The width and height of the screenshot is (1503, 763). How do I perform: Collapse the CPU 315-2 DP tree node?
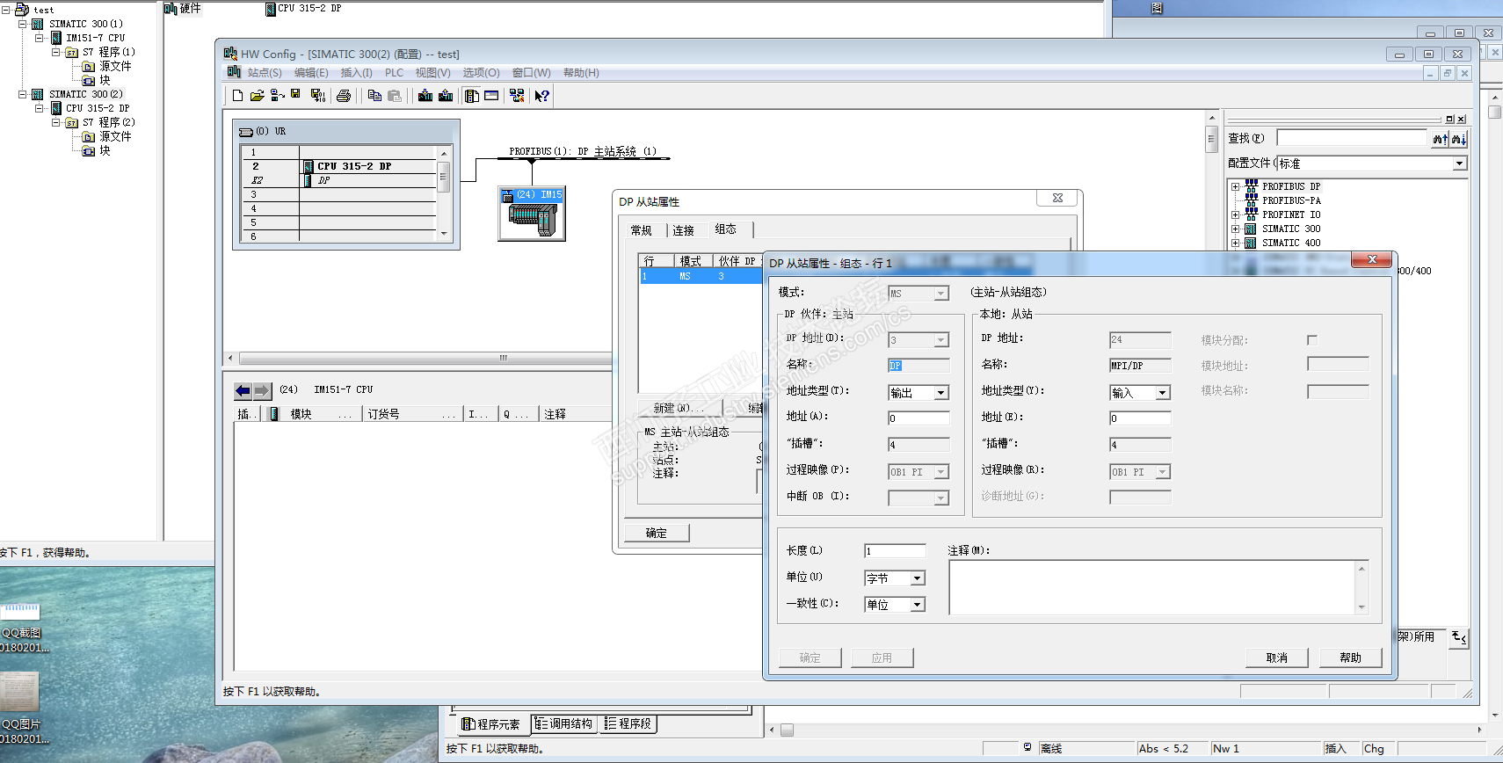(40, 108)
